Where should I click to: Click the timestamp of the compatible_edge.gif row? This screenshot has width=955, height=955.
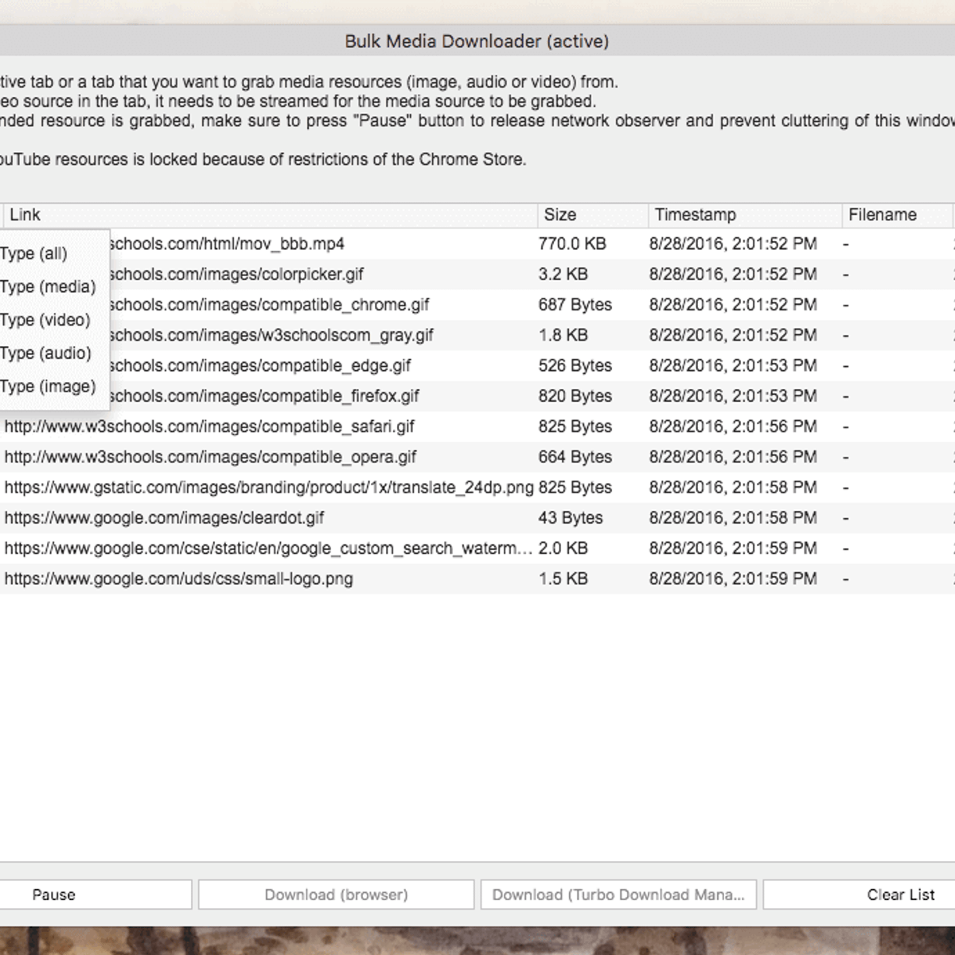tap(733, 366)
